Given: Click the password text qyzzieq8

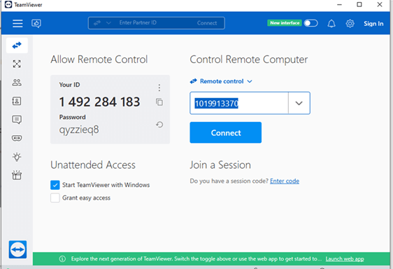Looking at the screenshot, I should (x=79, y=130).
